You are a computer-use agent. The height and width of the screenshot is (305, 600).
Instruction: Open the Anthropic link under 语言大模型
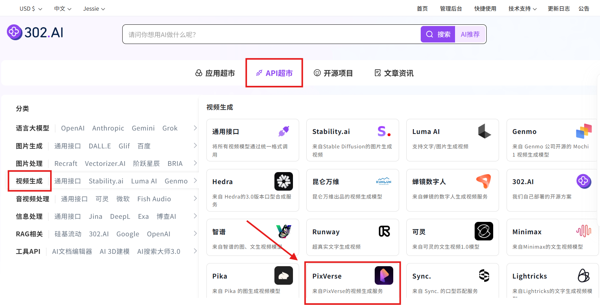108,128
